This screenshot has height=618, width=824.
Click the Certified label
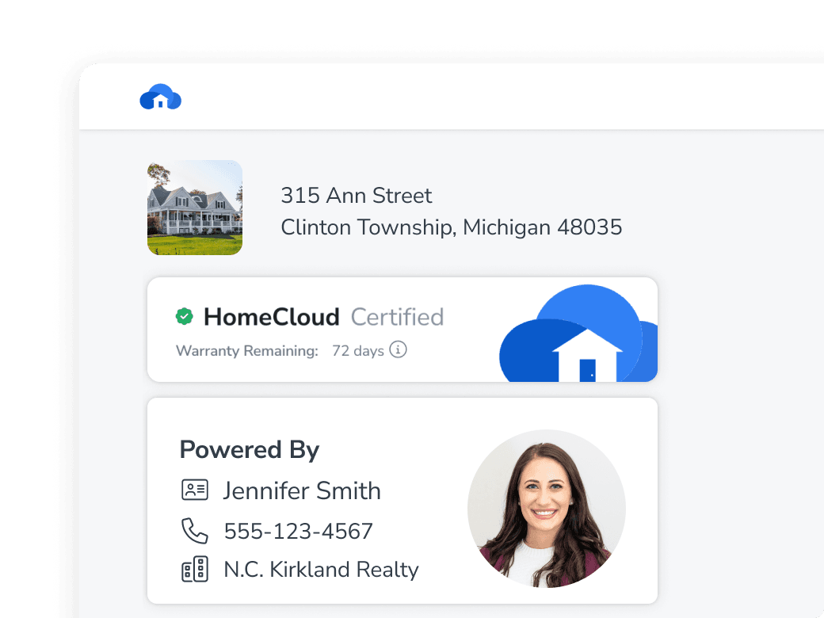point(397,317)
